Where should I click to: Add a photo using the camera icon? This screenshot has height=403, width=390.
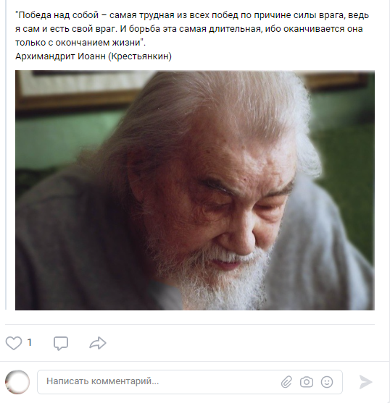coord(307,382)
